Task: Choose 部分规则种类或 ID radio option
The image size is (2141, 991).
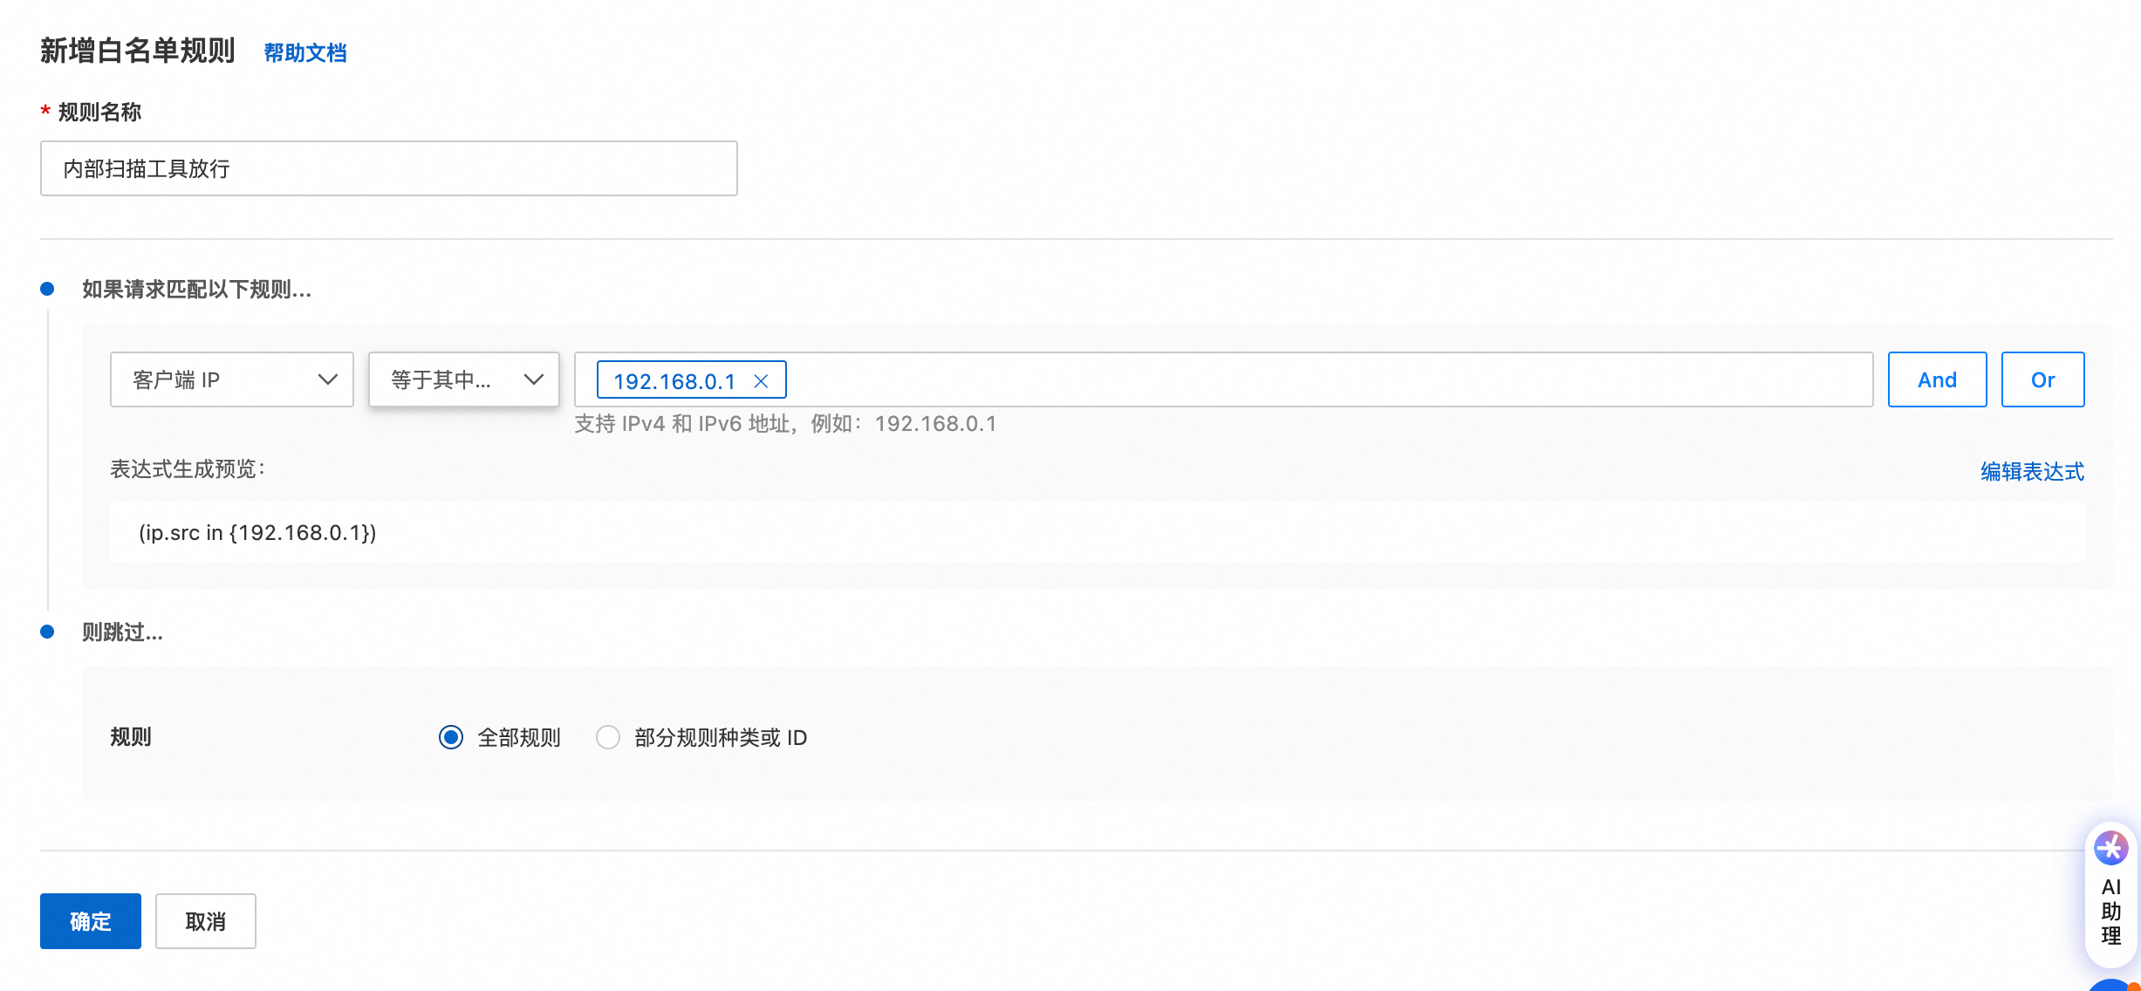Action: point(608,737)
